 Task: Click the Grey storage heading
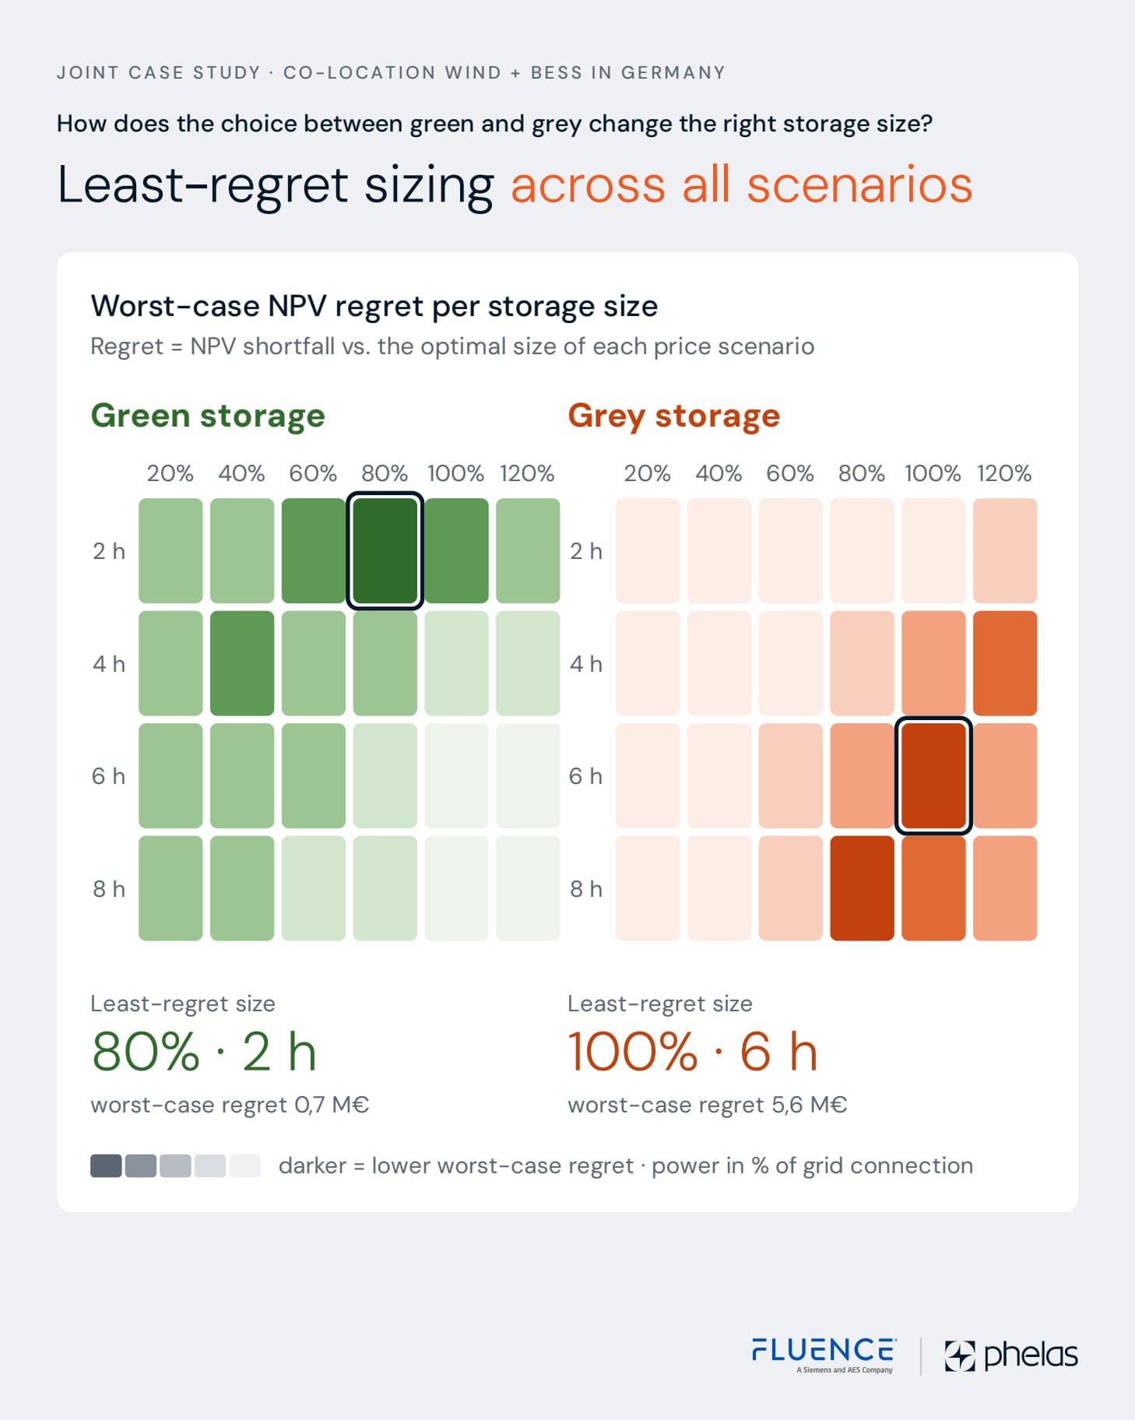(673, 416)
